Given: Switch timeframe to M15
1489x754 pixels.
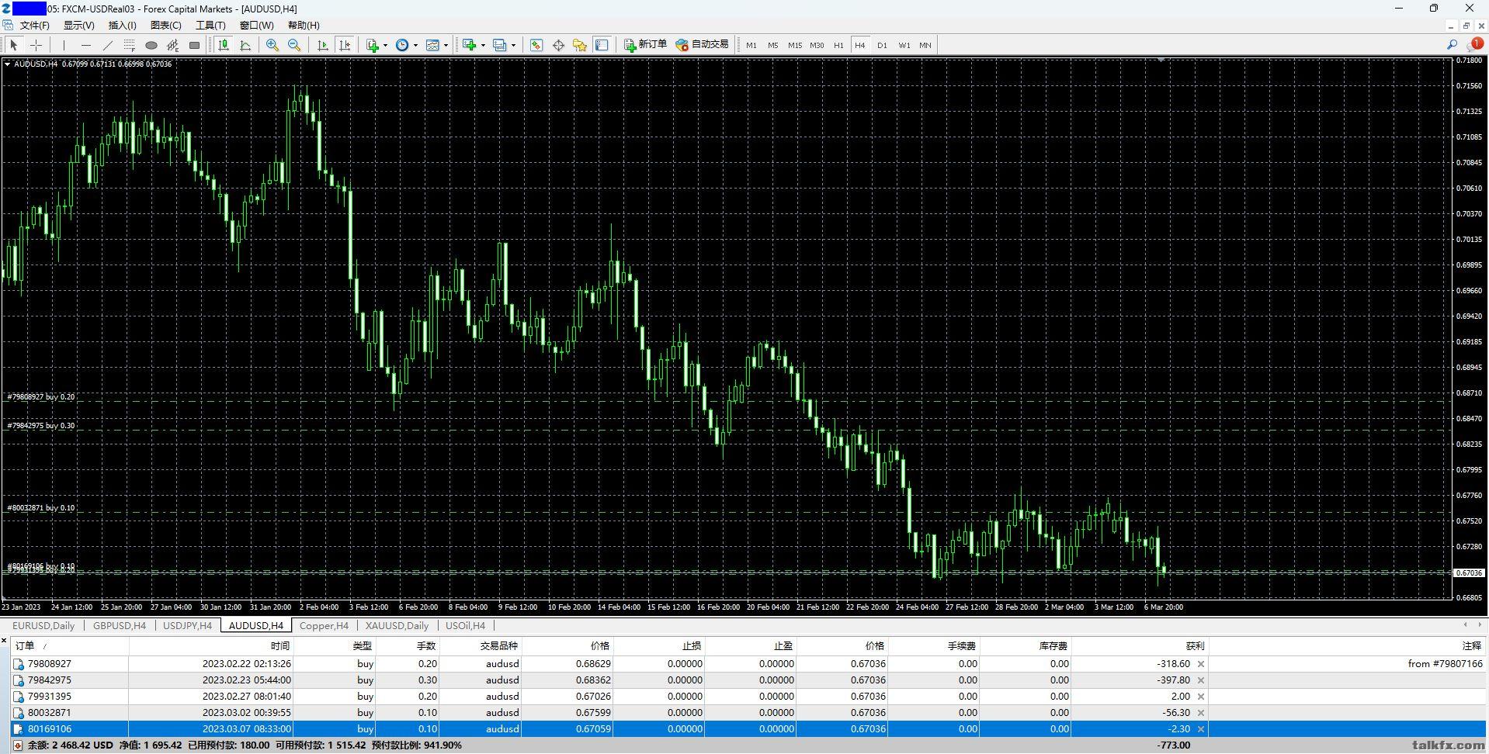Looking at the screenshot, I should (795, 45).
